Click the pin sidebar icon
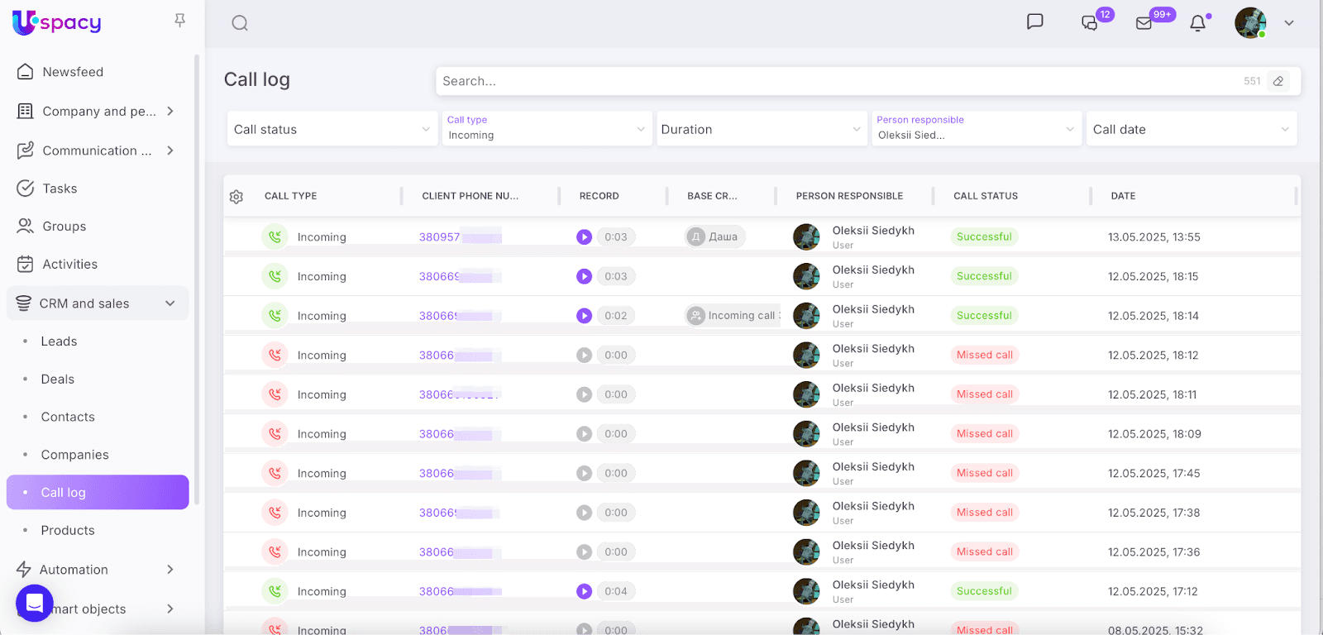The width and height of the screenshot is (1323, 635). pos(179,21)
